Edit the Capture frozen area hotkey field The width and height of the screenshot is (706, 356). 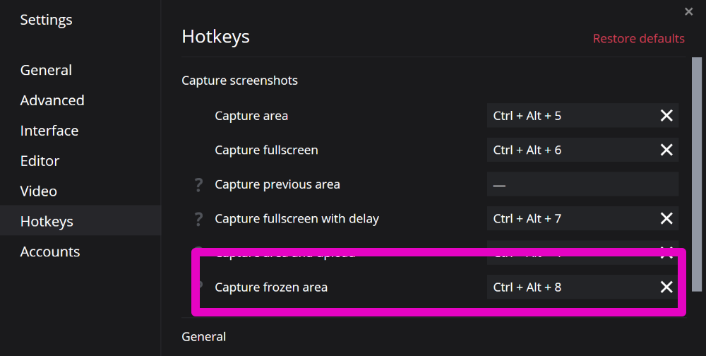pos(568,287)
